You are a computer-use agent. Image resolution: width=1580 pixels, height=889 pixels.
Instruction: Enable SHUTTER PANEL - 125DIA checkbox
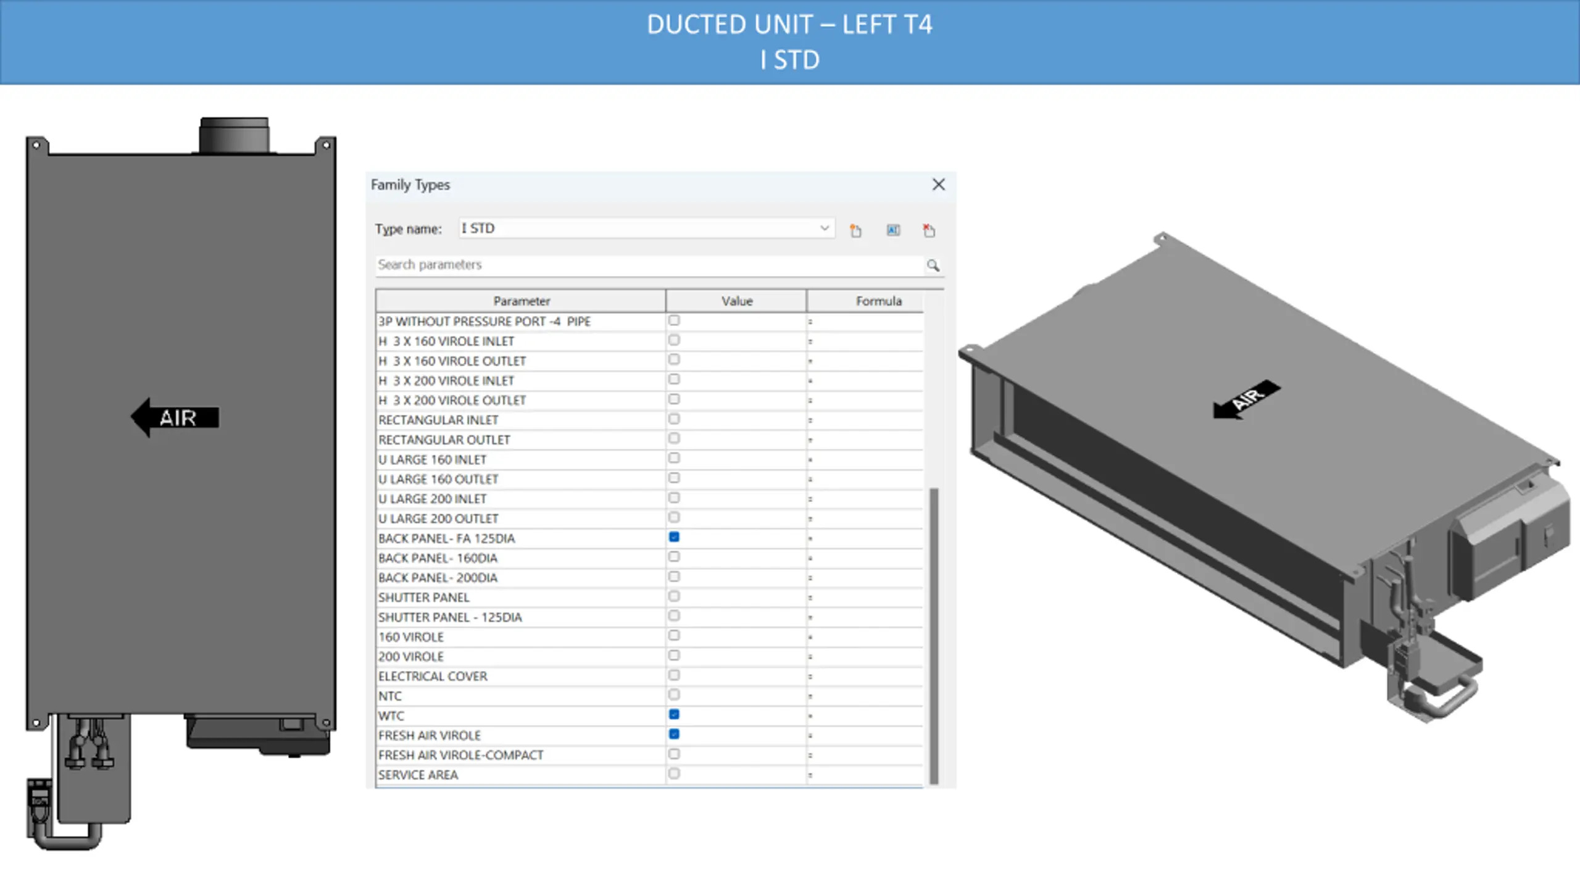coord(674,616)
